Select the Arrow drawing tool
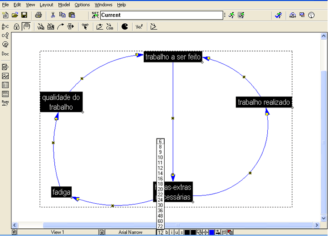This screenshot has height=236, width=328. 60,27
